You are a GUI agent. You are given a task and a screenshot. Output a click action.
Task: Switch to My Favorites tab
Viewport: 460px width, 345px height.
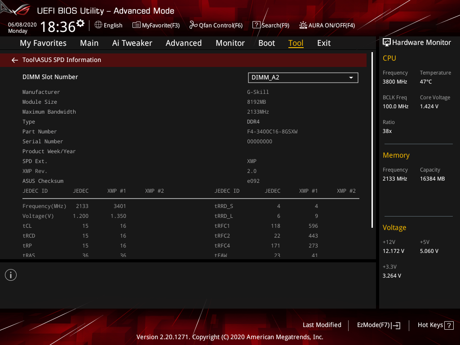click(x=43, y=43)
